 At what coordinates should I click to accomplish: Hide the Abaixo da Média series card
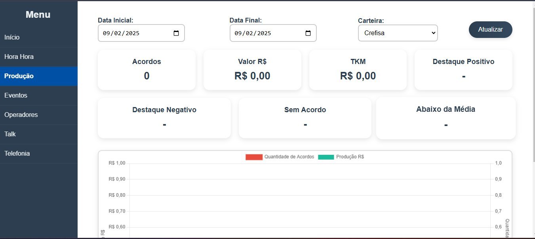pos(446,118)
